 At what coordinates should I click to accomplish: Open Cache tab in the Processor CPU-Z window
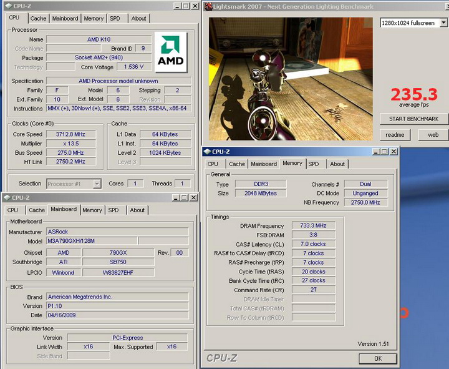click(x=38, y=18)
